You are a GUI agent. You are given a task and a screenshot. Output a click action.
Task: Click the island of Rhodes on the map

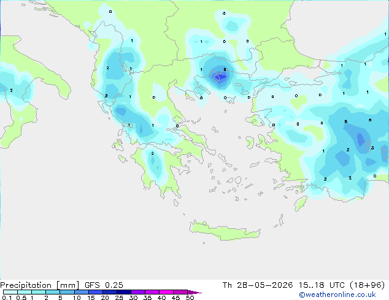tap(301, 203)
